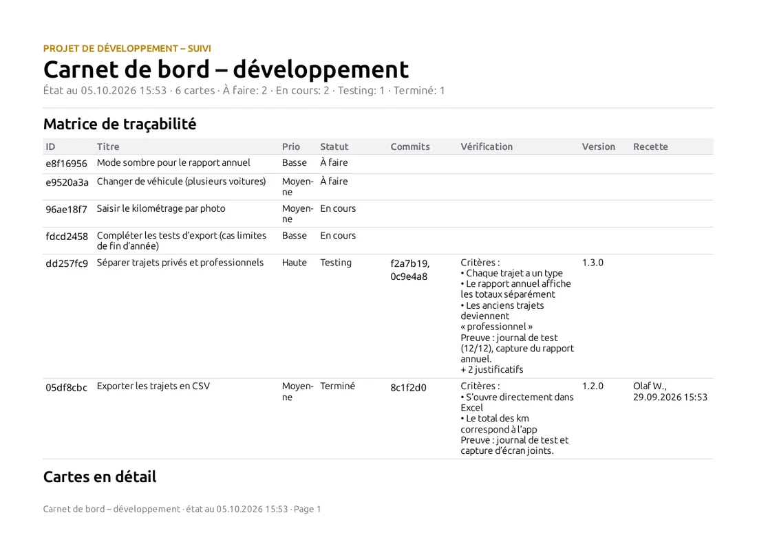The height and width of the screenshot is (535, 757).
Task: Click the 'Recette' column header
Action: point(651,146)
